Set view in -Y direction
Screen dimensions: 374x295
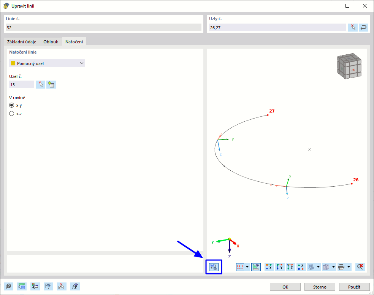280,267
